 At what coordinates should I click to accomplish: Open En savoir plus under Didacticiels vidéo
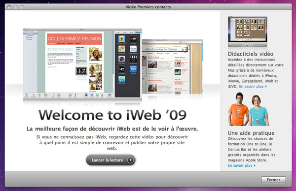point(253,87)
